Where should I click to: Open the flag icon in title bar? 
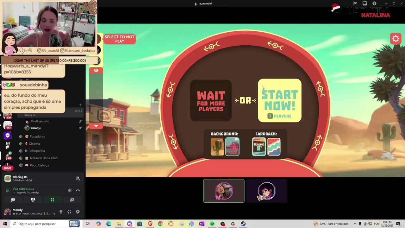(355, 3)
